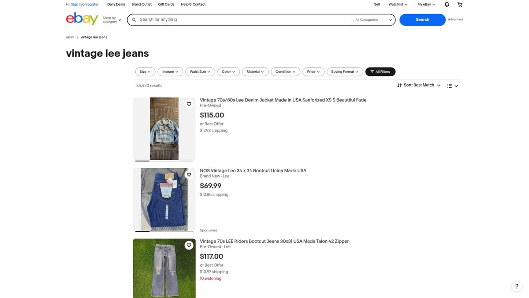Open the denim jacket listing thumbnail
Image resolution: width=529 pixels, height=298 pixels.
pos(164,129)
